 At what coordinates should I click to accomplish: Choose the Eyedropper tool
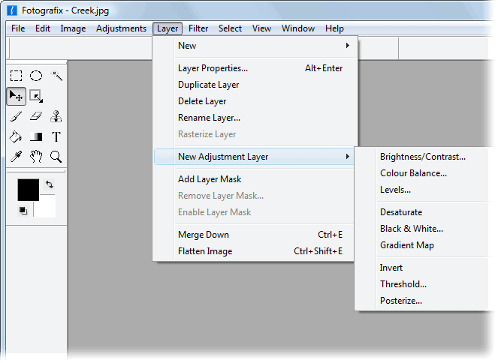pos(16,157)
